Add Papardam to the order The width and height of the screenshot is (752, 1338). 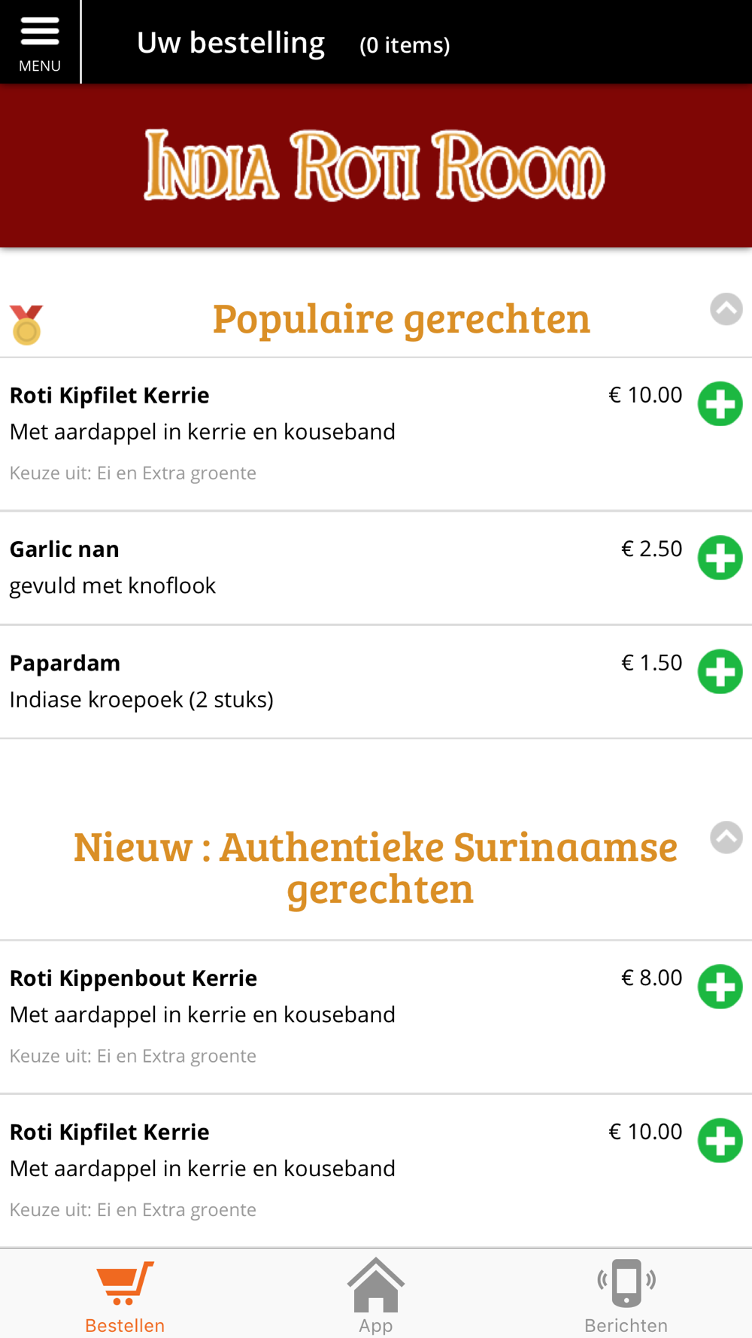coord(720,671)
